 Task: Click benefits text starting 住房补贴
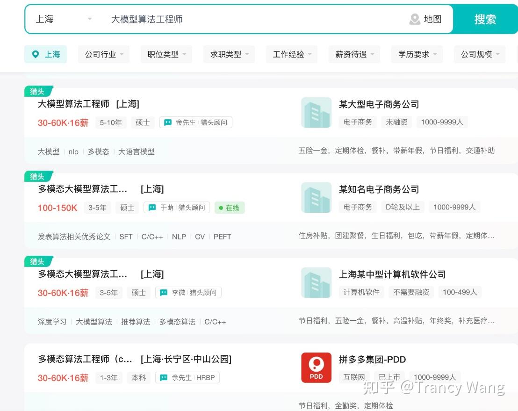coord(396,236)
